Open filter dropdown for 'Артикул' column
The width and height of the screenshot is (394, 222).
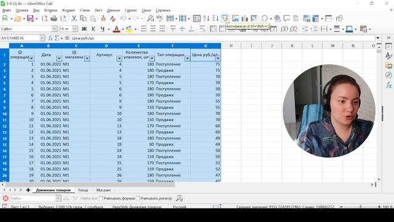point(119,59)
